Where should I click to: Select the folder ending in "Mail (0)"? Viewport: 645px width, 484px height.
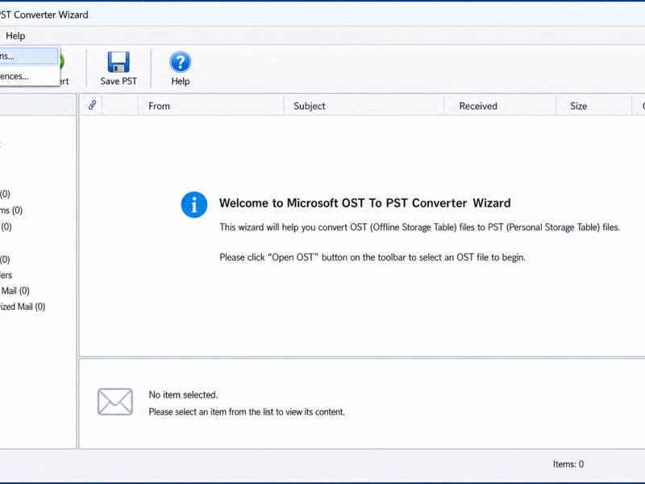point(15,291)
